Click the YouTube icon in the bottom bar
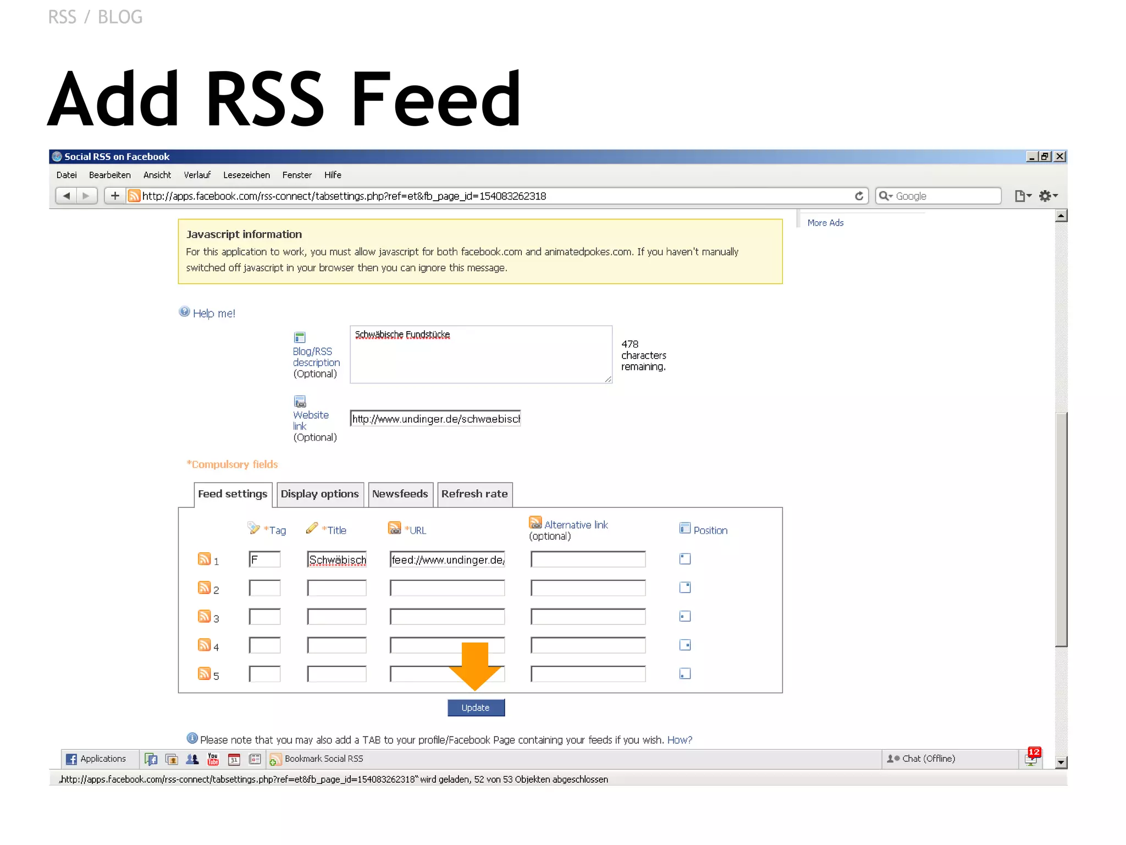The width and height of the screenshot is (1126, 845). pos(213,759)
